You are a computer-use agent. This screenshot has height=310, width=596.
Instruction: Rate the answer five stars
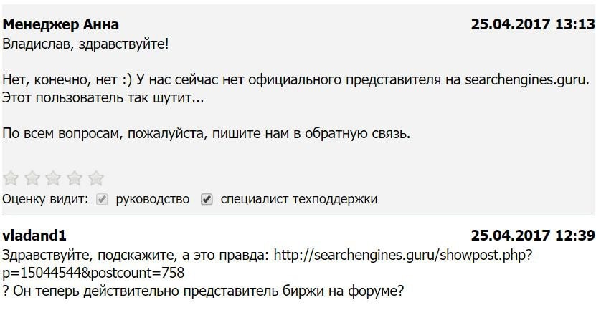point(95,178)
